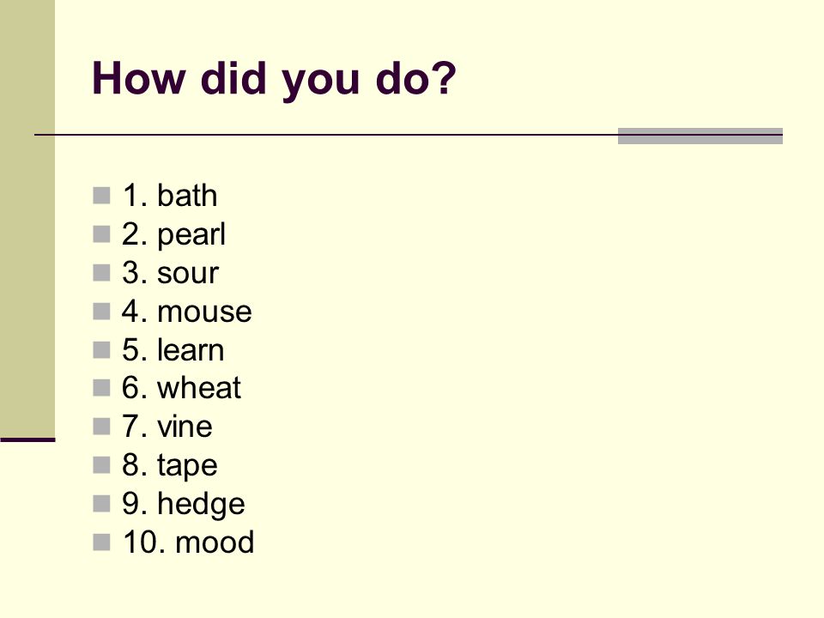Click the gray accent bar under the title
Viewport: 824px width, 618px height.
pos(700,136)
